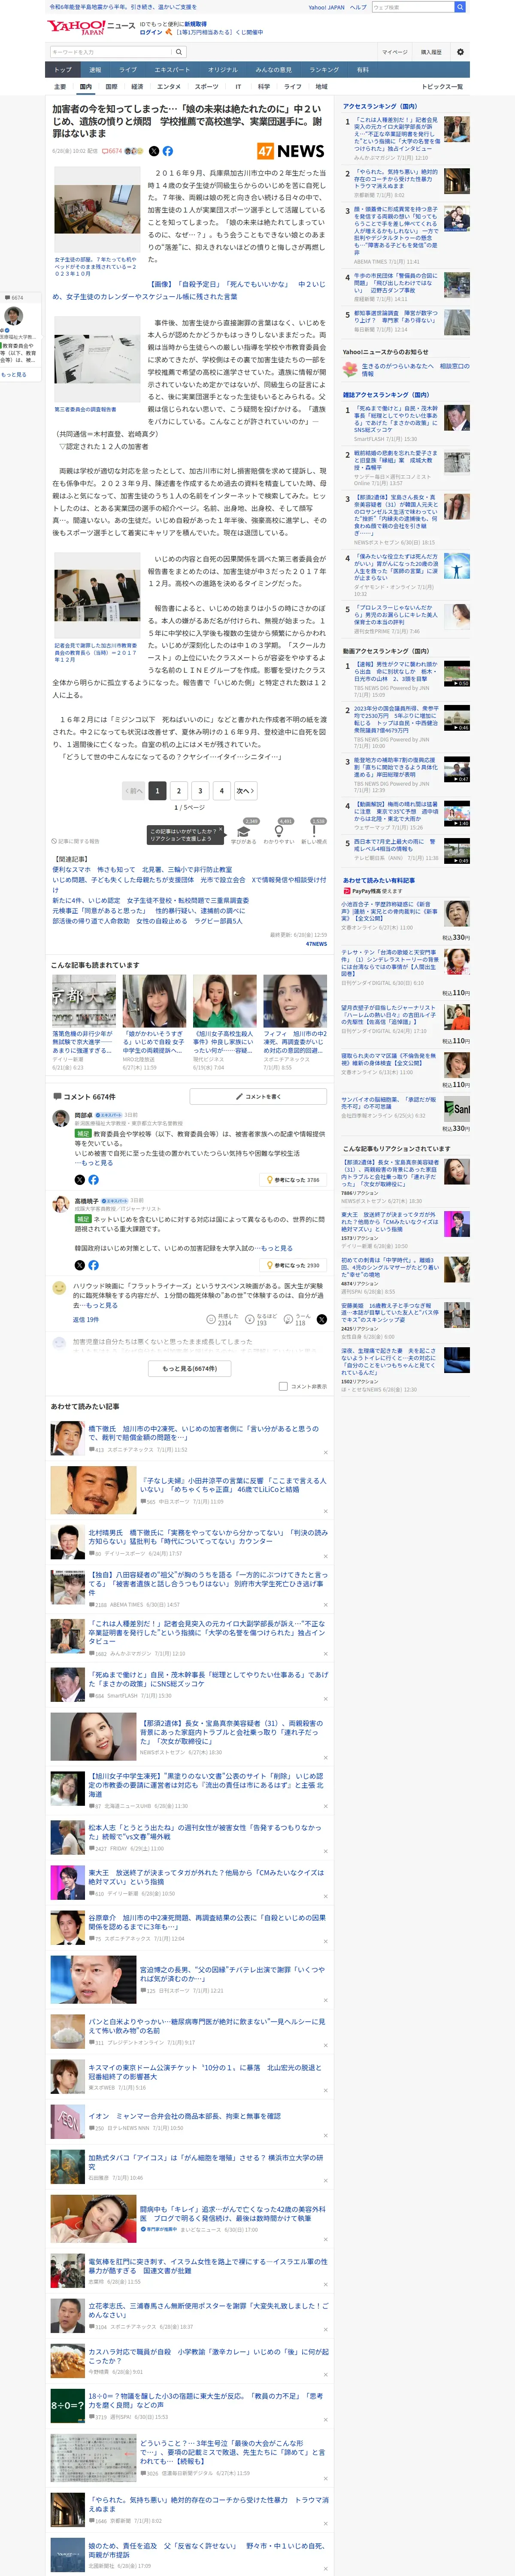
Task: Open settings via the gear icon
Action: tap(460, 52)
